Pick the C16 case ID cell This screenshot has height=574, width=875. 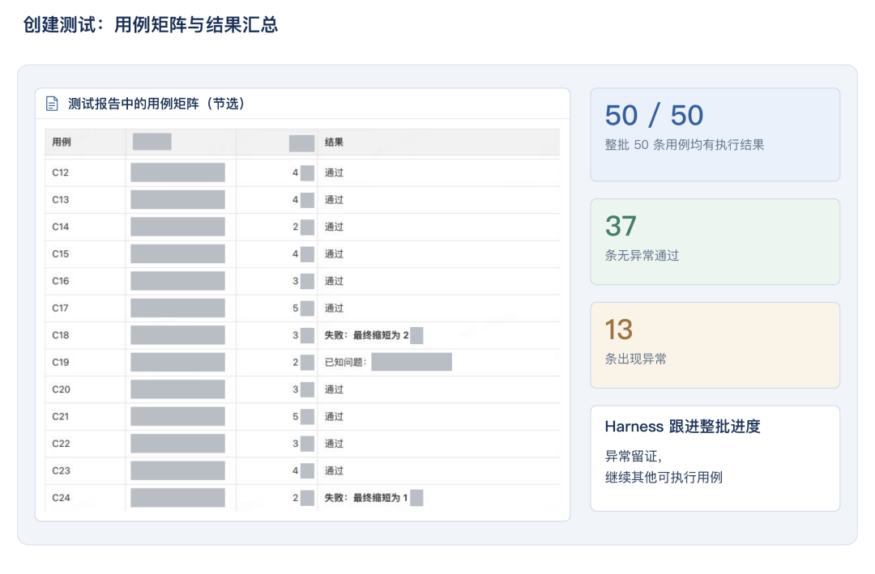coord(60,281)
